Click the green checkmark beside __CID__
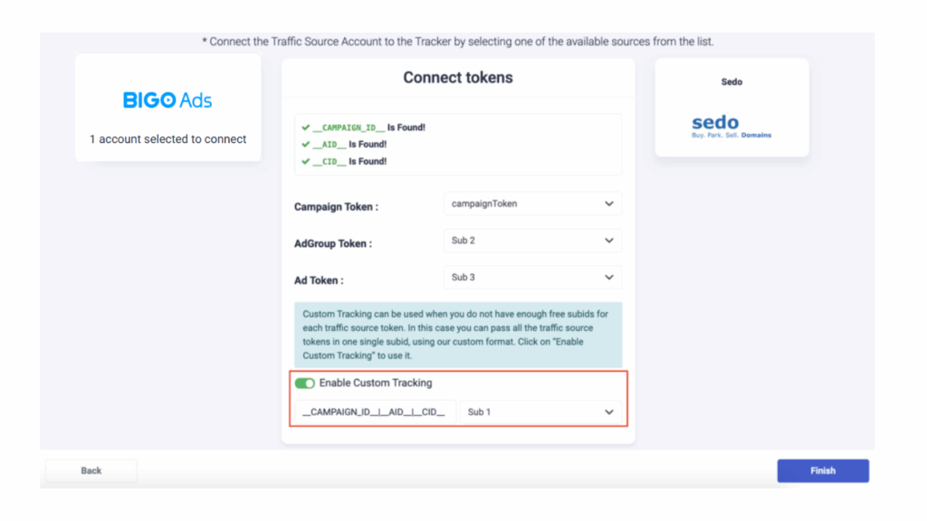Viewport: 927px width, 521px height. click(x=306, y=161)
